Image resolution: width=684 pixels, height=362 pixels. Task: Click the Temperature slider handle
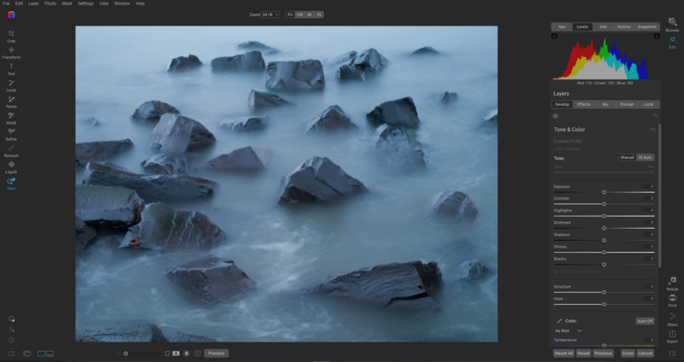604,346
